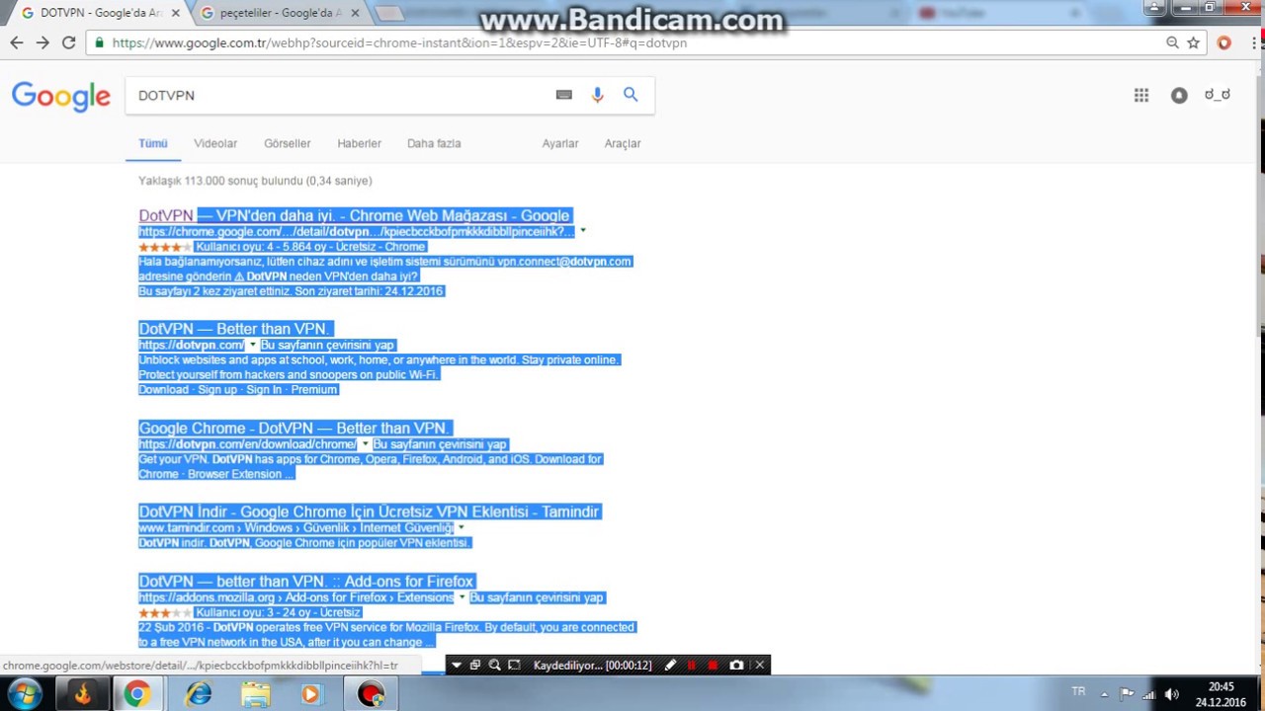The image size is (1265, 711).
Task: Click the Chrome address bar URL
Action: (x=399, y=42)
